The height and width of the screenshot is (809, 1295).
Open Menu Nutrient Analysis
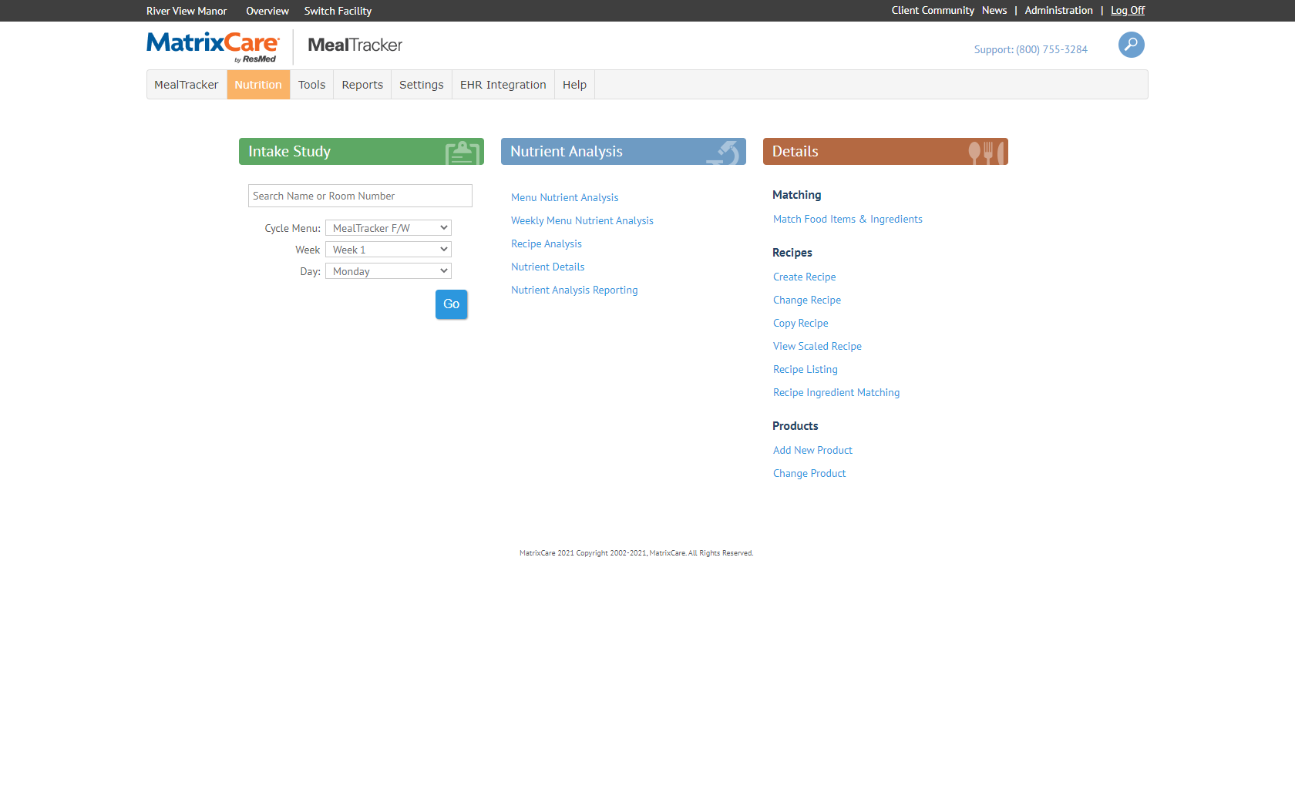click(x=564, y=197)
